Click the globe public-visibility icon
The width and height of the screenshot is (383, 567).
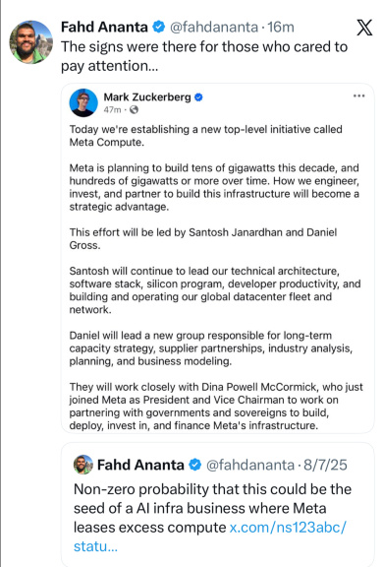click(134, 109)
